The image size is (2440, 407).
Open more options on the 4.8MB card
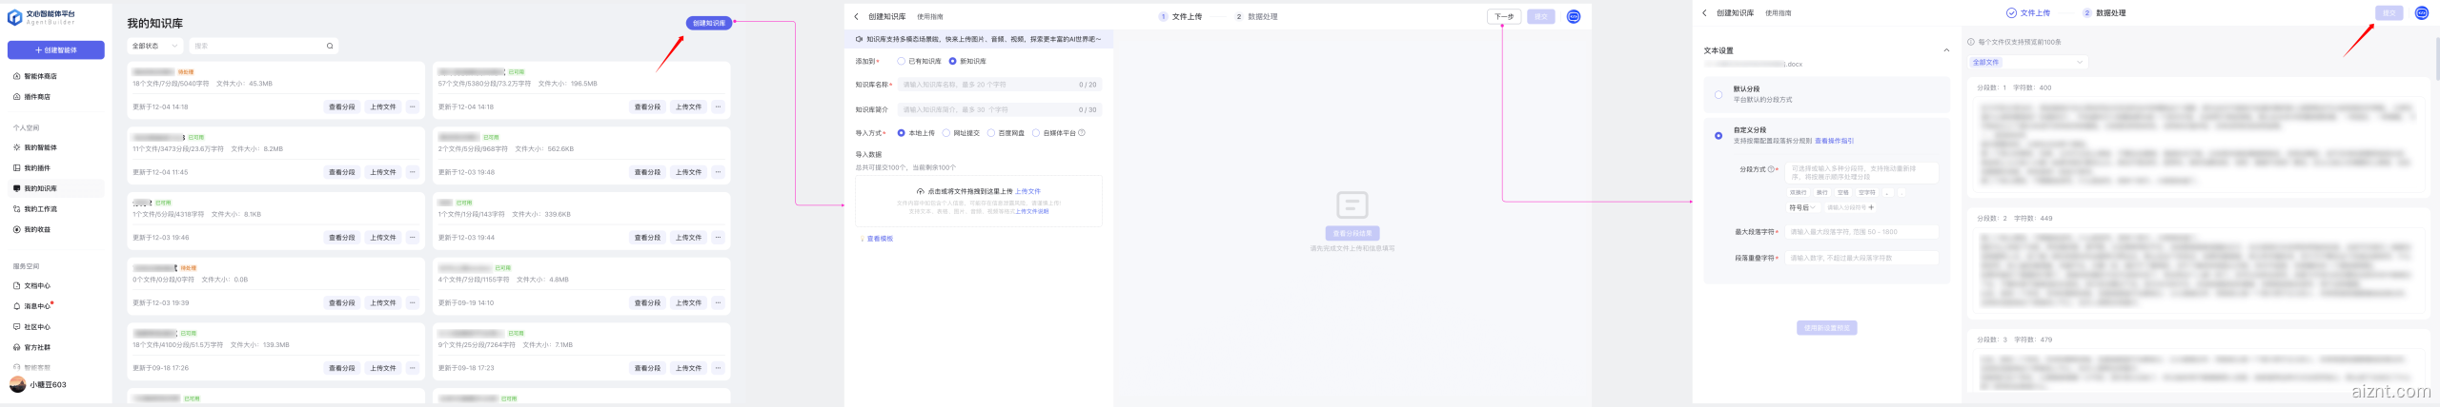pos(719,302)
